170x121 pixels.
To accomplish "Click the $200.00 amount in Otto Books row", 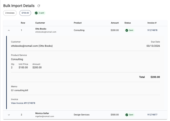I will tap(114, 30).
